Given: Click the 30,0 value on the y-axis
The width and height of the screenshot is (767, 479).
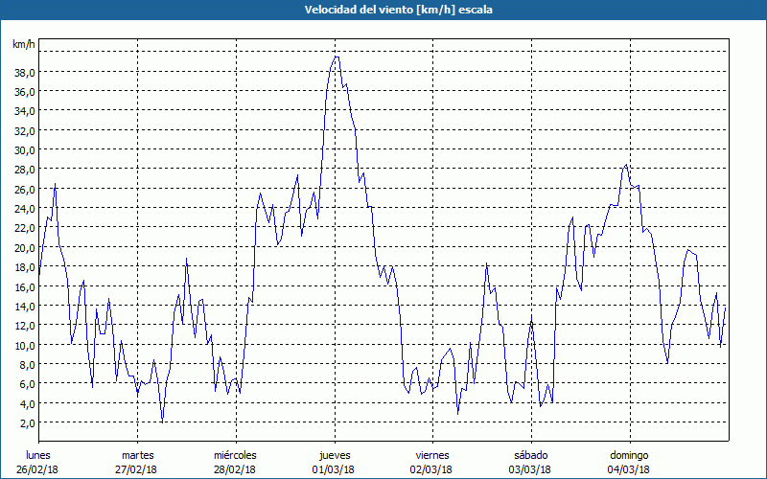Looking at the screenshot, I should (x=24, y=149).
